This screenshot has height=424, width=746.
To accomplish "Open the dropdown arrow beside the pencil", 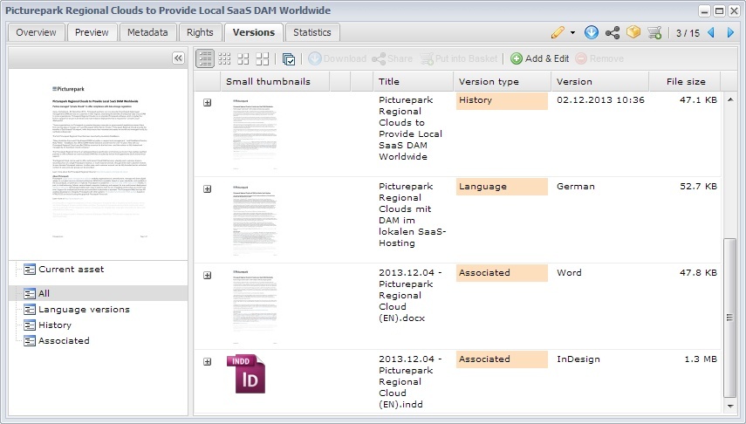I will [573, 33].
